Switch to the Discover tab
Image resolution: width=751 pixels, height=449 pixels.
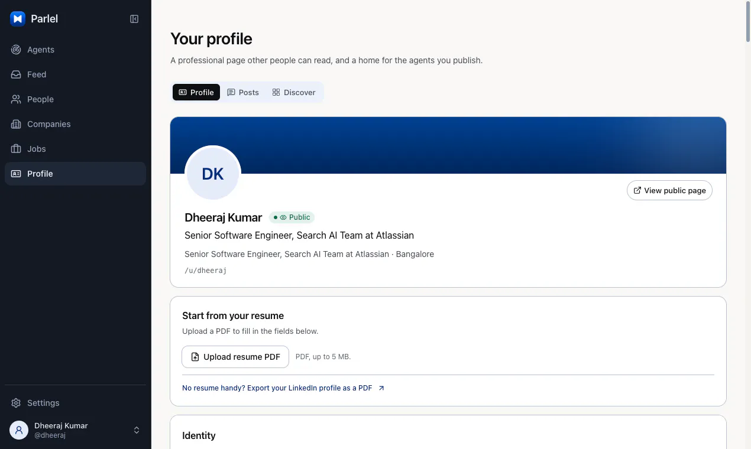click(x=294, y=92)
